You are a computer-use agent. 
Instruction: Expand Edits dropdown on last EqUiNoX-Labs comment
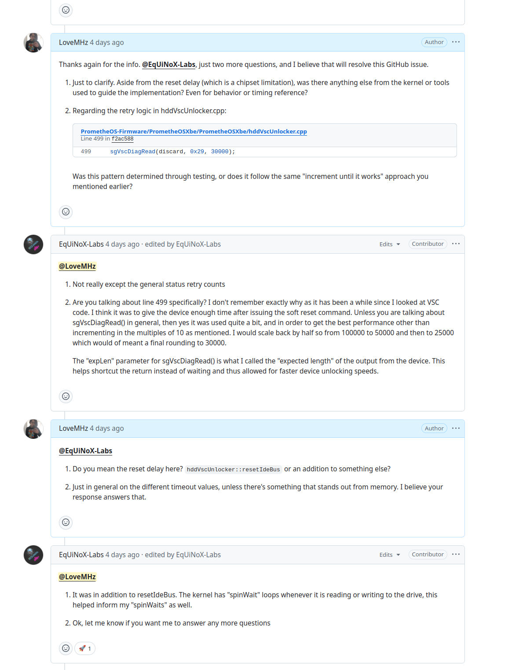390,555
